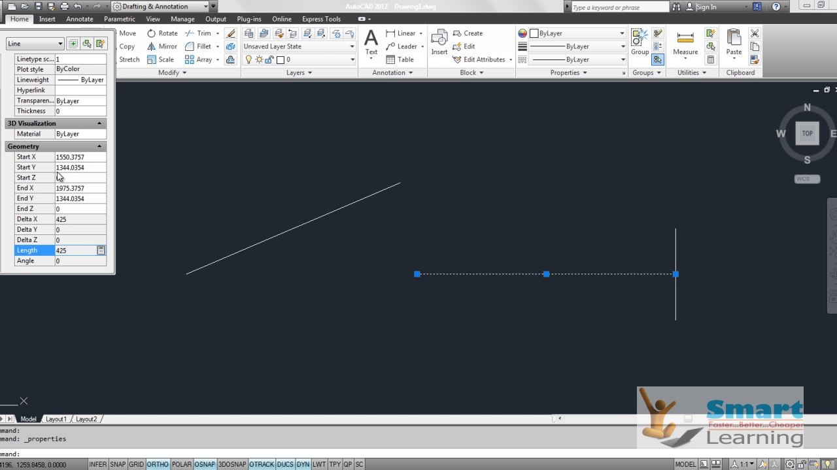The height and width of the screenshot is (470, 837).
Task: Click the Move button
Action: [128, 33]
